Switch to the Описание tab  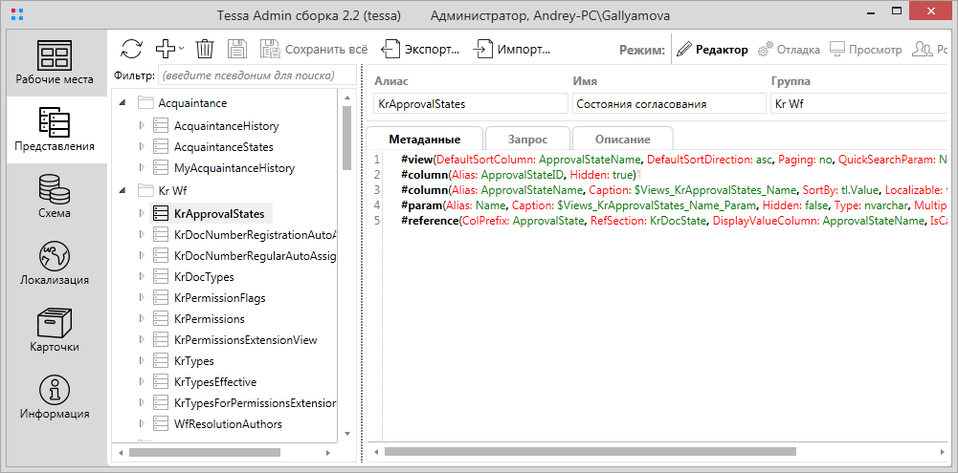pos(622,140)
